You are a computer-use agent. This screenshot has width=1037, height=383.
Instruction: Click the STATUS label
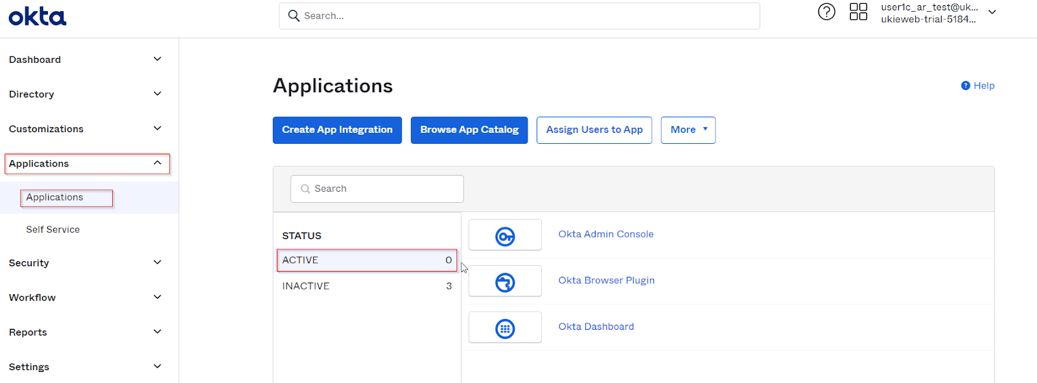click(x=301, y=236)
